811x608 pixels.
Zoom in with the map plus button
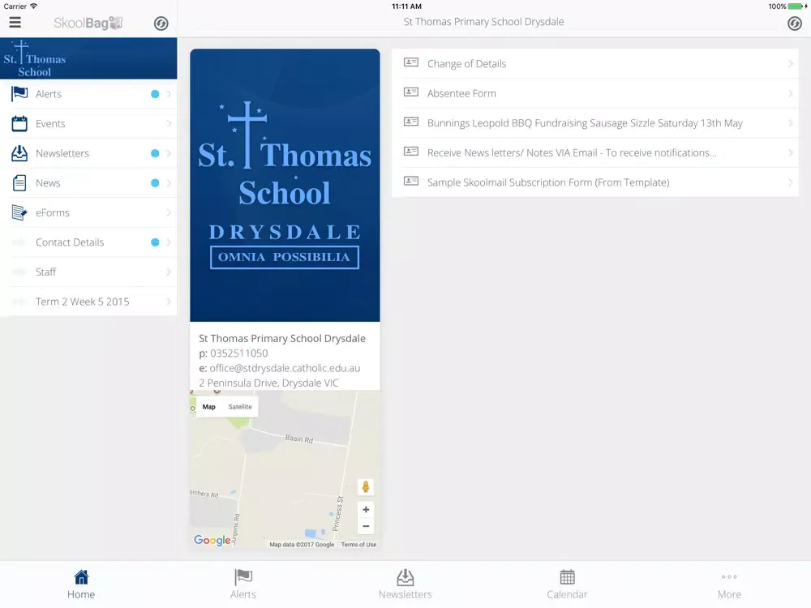tap(366, 510)
